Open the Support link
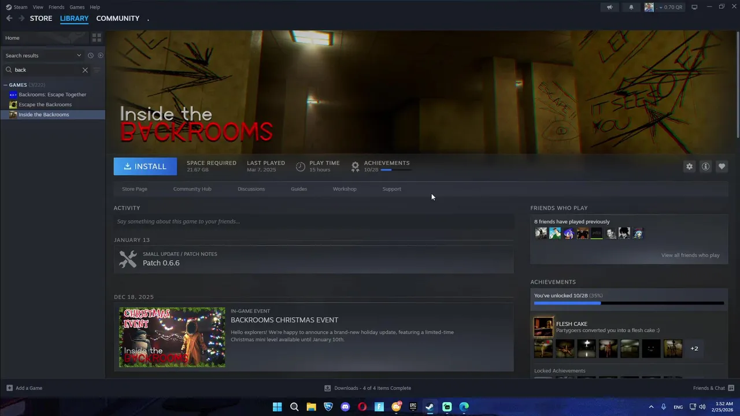 tap(391, 189)
